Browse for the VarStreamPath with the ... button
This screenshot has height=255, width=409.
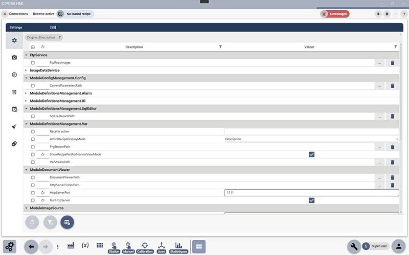coord(379,162)
